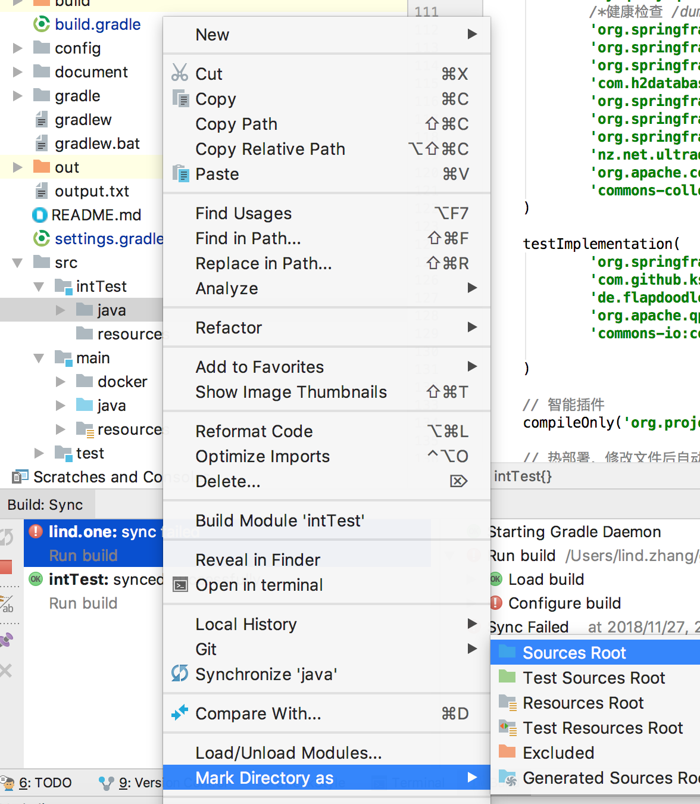Expand the config folder
The width and height of the screenshot is (700, 804).
(18, 48)
